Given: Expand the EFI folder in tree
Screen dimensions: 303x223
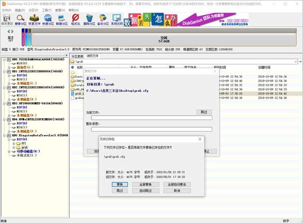Looking at the screenshot, I should pos(14,143).
